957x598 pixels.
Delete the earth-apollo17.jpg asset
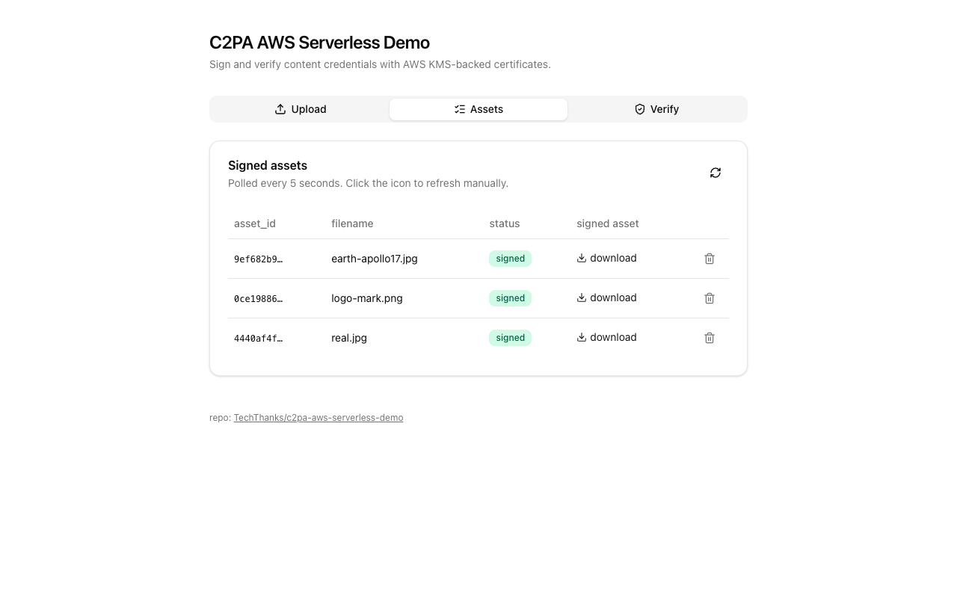[710, 259]
